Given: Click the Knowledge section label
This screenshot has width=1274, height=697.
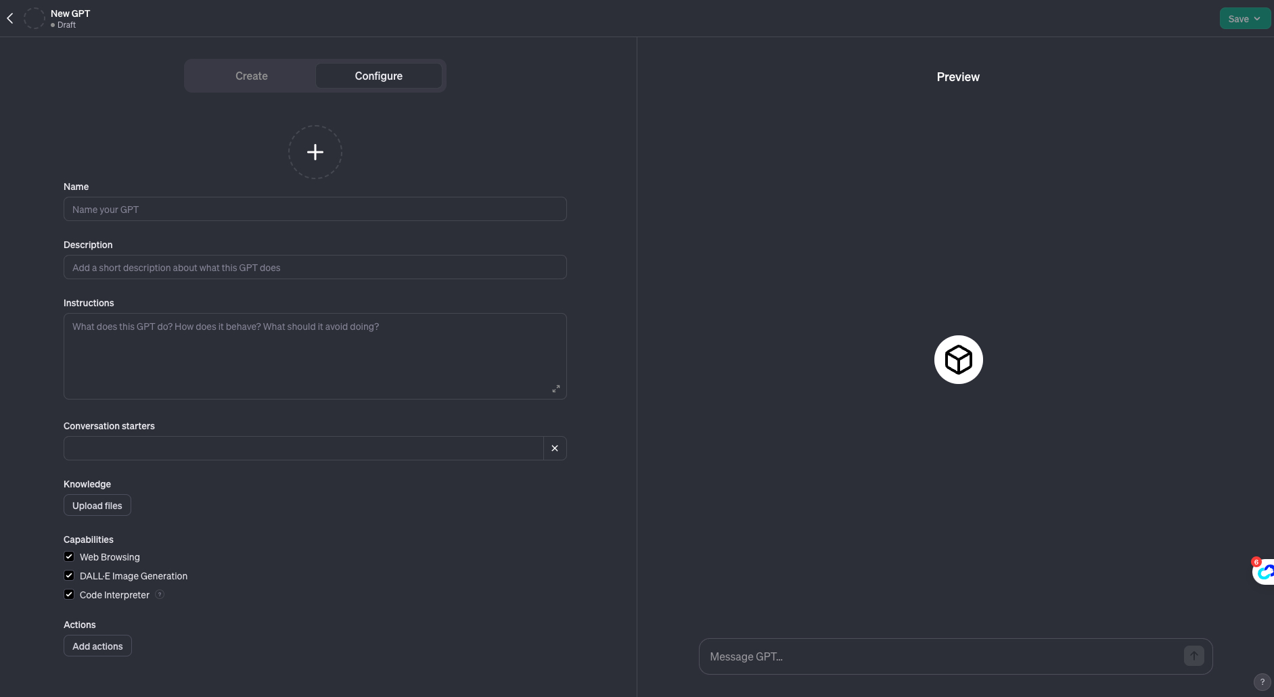Looking at the screenshot, I should click(87, 484).
